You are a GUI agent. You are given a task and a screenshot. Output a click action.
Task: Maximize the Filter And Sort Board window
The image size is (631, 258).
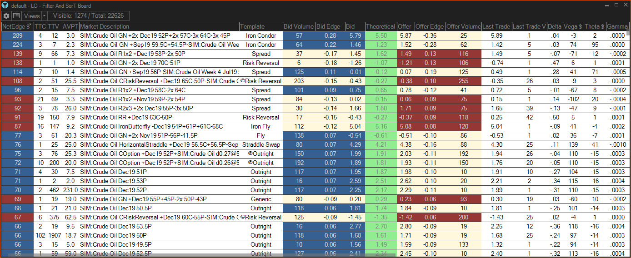click(x=616, y=5)
